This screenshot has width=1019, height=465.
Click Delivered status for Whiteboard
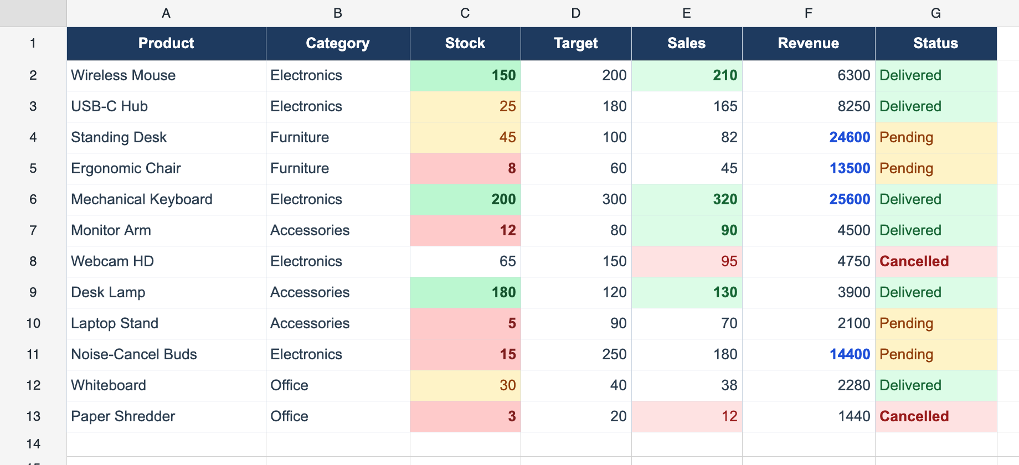point(936,385)
